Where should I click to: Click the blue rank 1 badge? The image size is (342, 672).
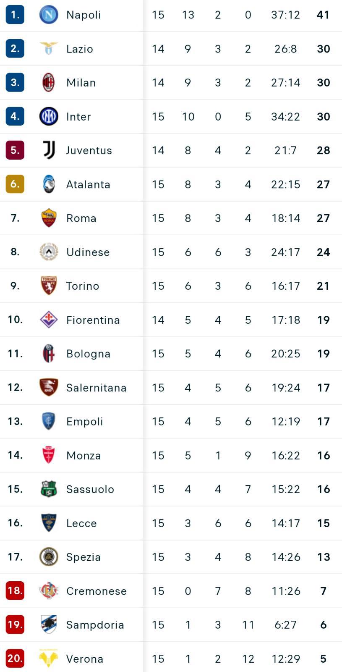point(15,15)
